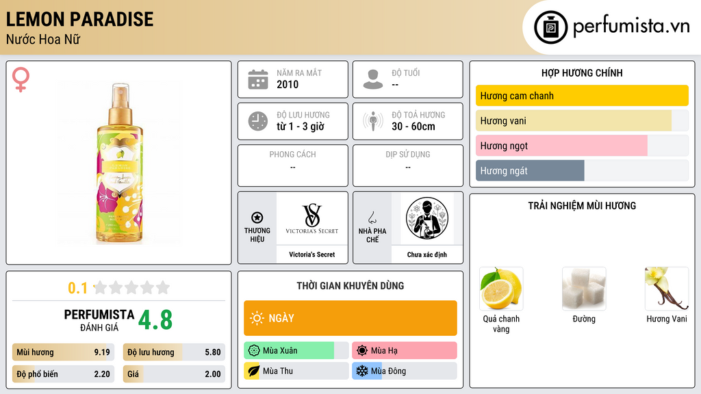Viewport: 701px width, 394px height.
Task: Click the five-star rating row
Action: coord(132,287)
